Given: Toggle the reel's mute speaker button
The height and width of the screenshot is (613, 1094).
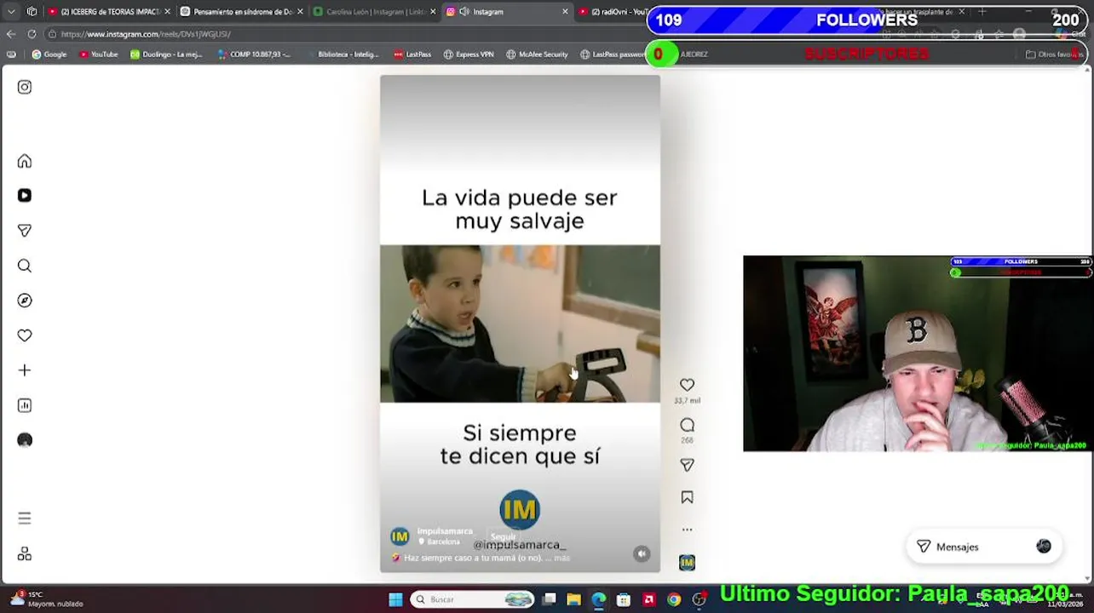Looking at the screenshot, I should (642, 553).
